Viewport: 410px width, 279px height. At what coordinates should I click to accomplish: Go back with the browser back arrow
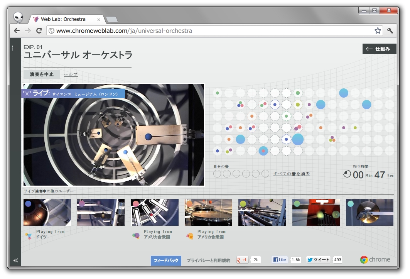tap(17, 30)
